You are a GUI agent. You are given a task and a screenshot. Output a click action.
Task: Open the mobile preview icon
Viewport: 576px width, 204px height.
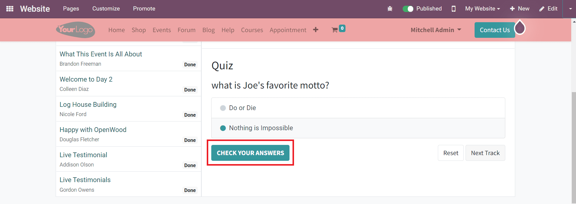pyautogui.click(x=454, y=9)
